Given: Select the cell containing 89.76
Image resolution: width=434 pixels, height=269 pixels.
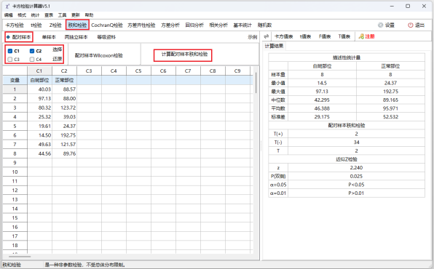Looking at the screenshot, I should coord(64,153).
